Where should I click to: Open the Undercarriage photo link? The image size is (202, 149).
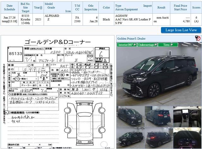coord(147,45)
